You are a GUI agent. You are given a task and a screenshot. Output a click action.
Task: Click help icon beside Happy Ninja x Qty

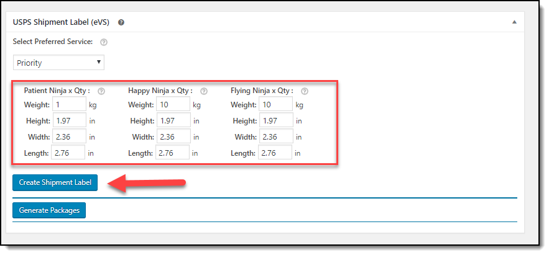(204, 91)
